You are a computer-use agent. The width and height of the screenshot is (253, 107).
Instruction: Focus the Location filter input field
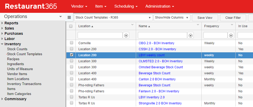pos(100,35)
